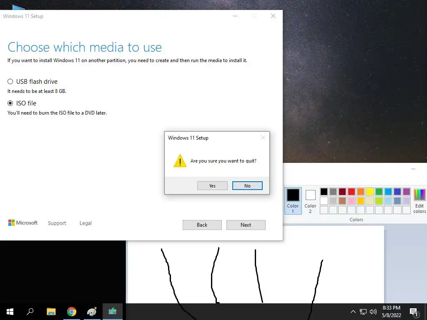Select Color 2 in Paint

310,200
